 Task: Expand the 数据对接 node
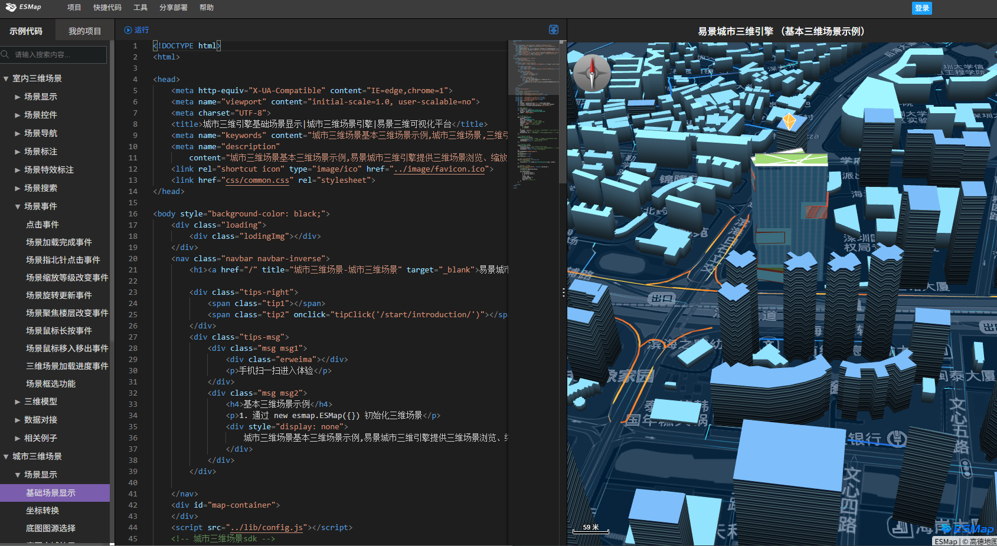pyautogui.click(x=18, y=420)
